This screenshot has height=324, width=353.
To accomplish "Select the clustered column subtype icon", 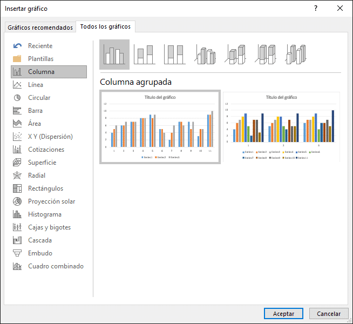I will [114, 55].
